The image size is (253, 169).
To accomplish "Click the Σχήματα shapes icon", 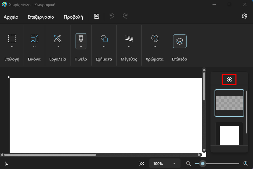I will tap(104, 39).
